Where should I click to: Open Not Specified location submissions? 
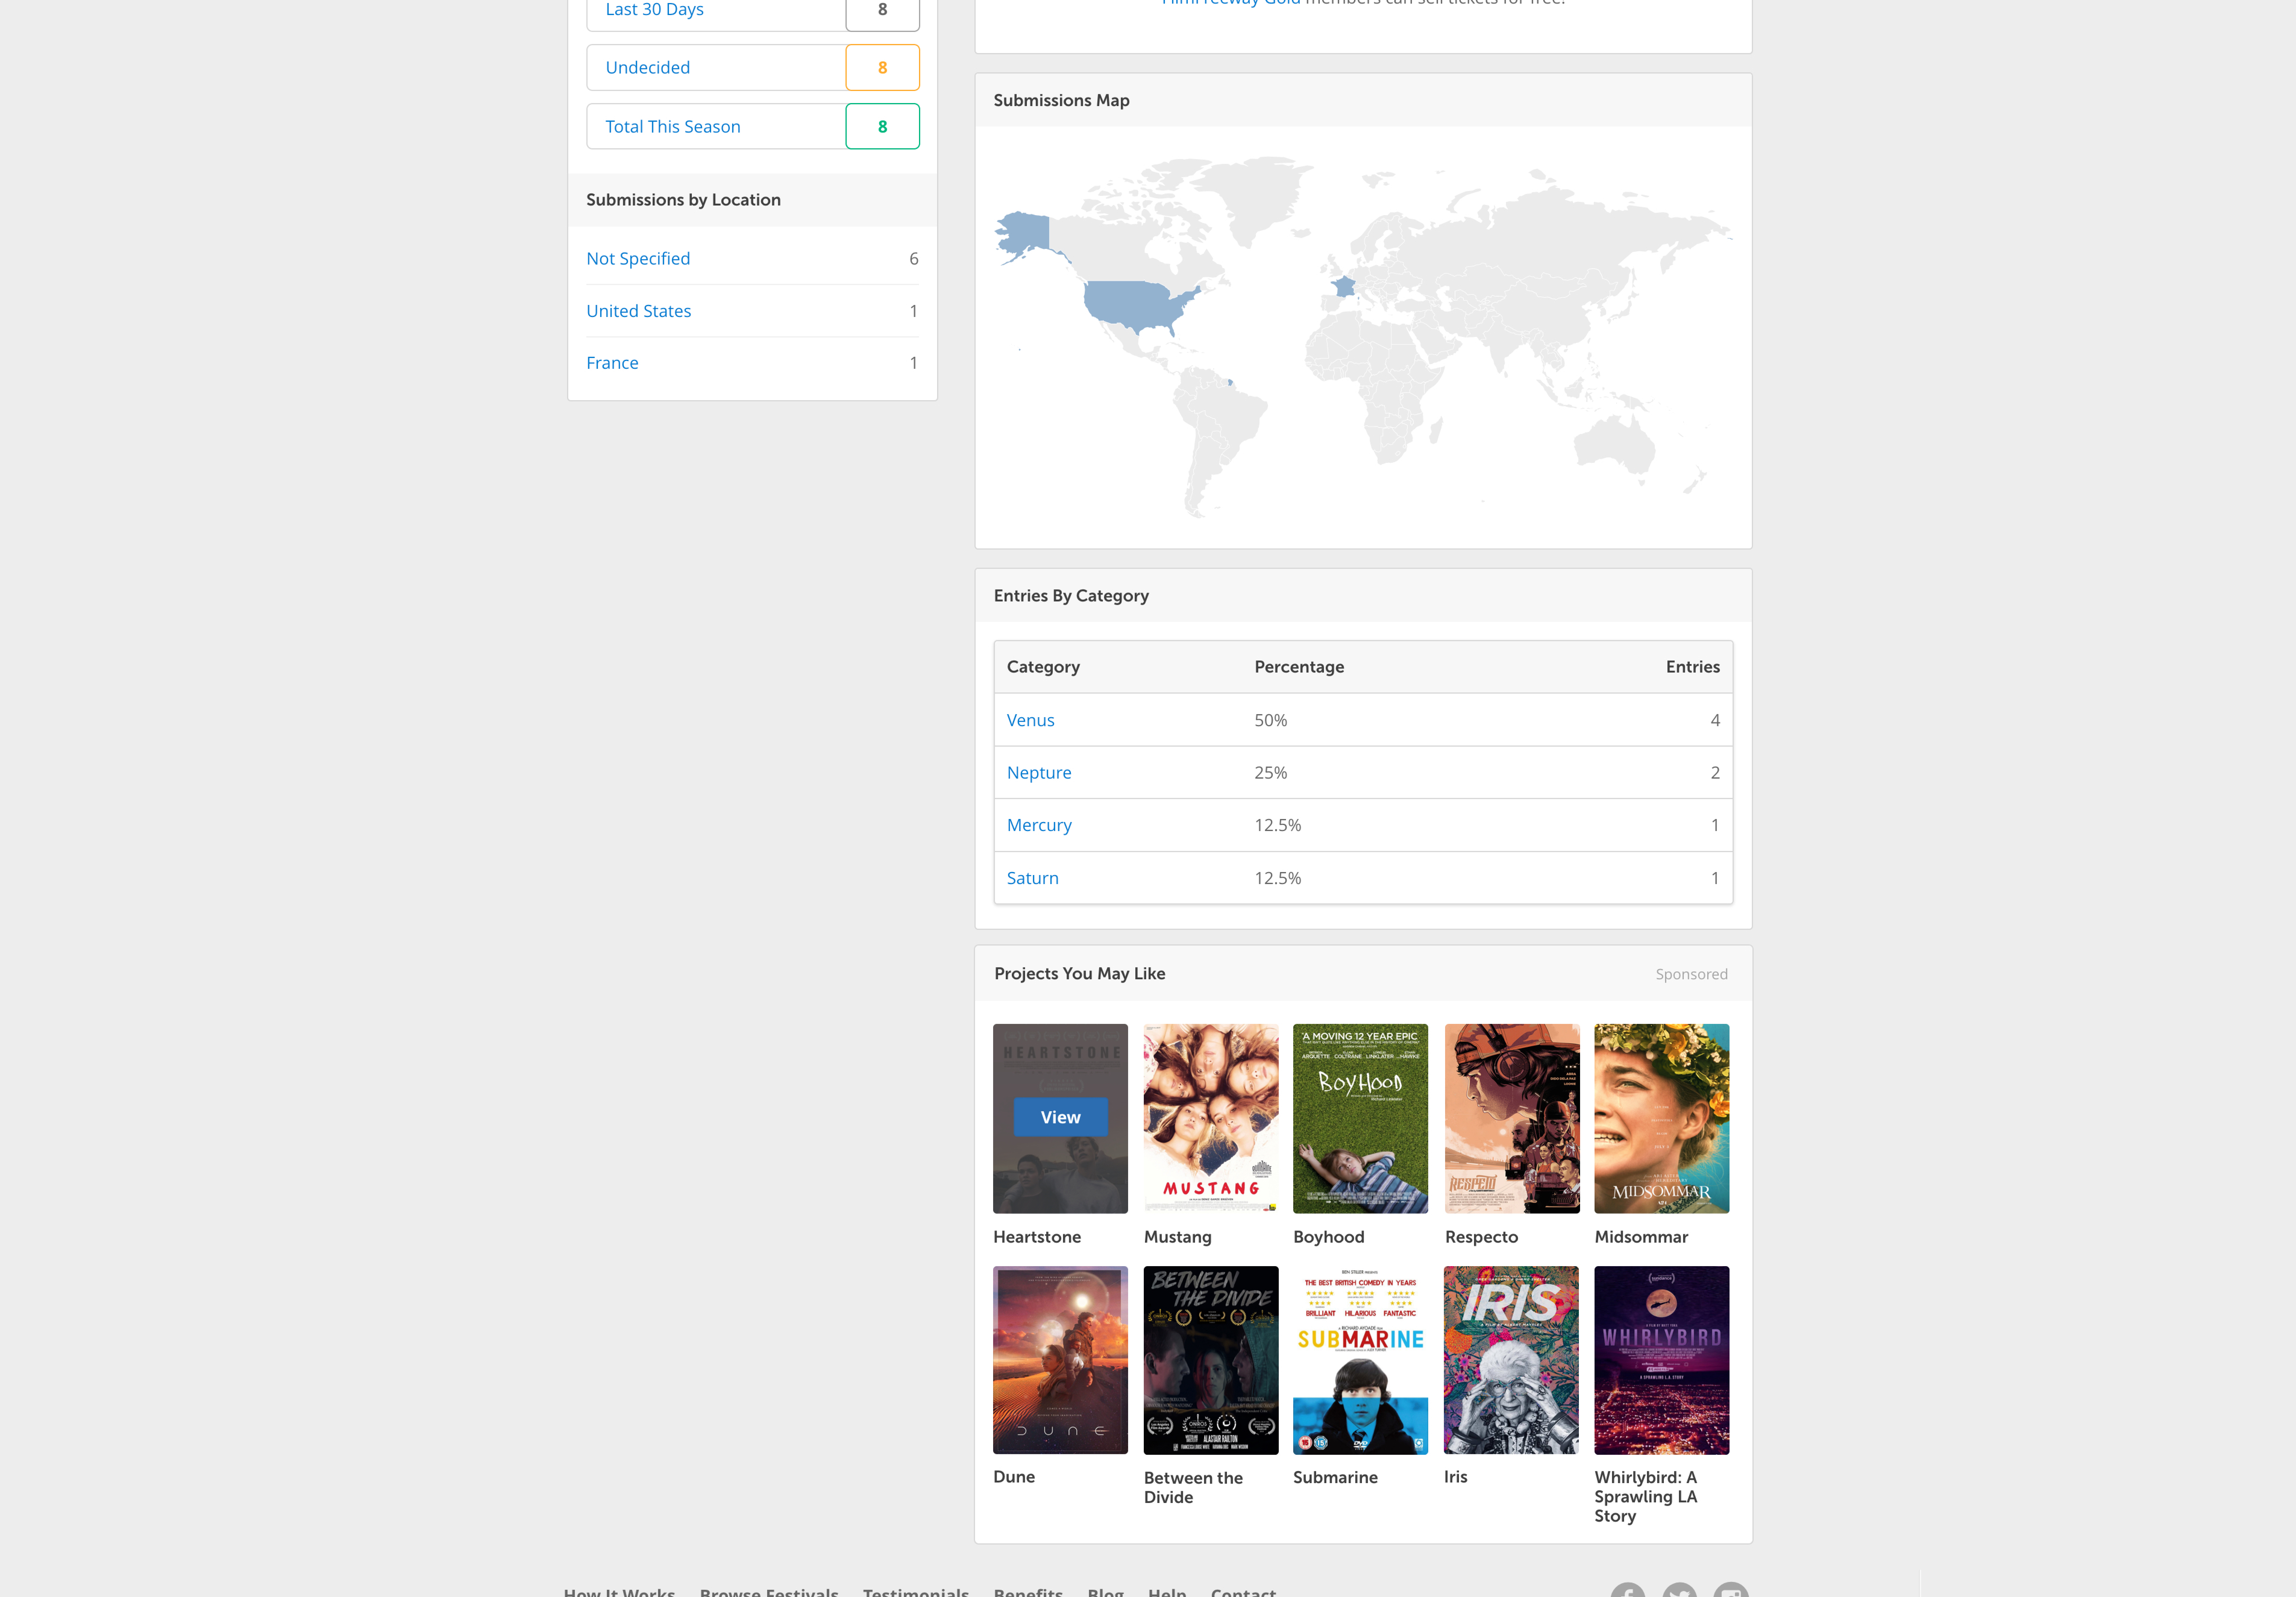pyautogui.click(x=638, y=258)
